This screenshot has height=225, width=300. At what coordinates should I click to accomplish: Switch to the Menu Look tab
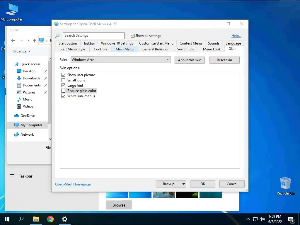click(212, 49)
